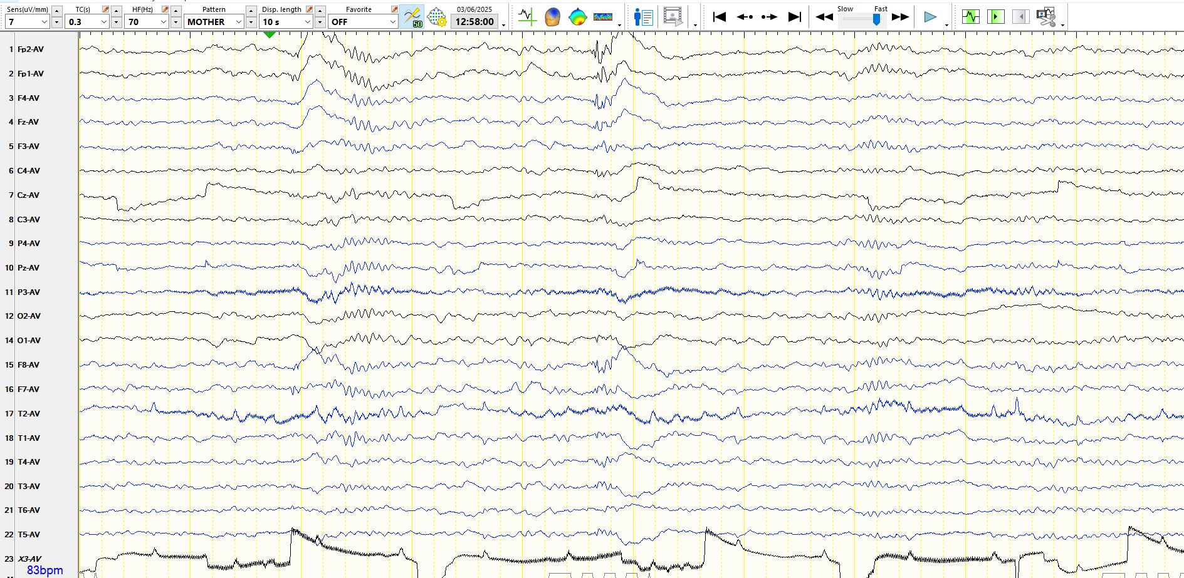Open the electrode montage settings icon
1184x578 pixels.
click(x=437, y=17)
